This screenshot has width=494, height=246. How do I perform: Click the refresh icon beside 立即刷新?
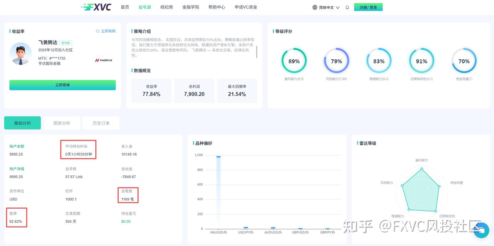click(97, 31)
